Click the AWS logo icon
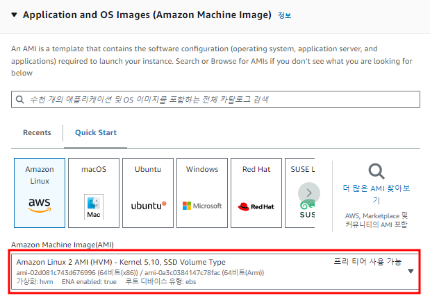The height and width of the screenshot is (300, 430). [40, 205]
